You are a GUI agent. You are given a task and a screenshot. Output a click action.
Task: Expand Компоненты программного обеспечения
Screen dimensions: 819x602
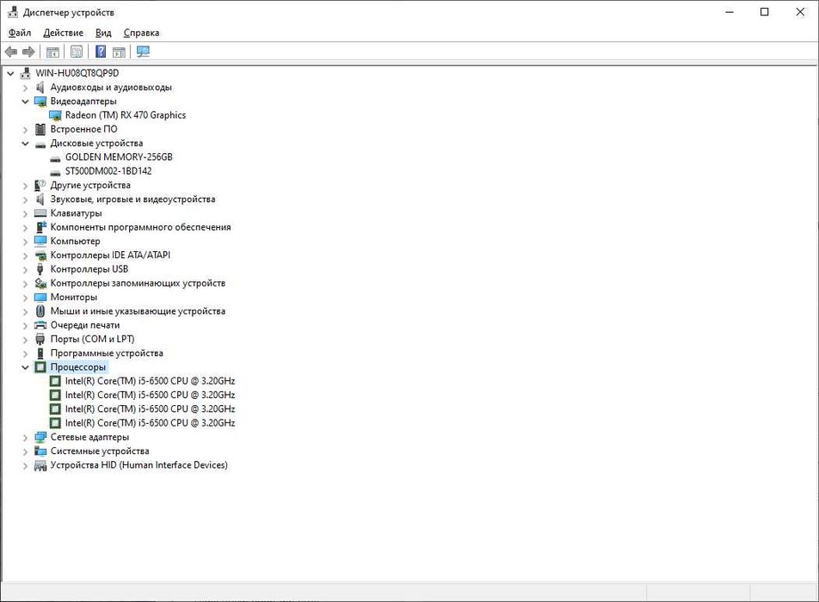click(x=25, y=228)
